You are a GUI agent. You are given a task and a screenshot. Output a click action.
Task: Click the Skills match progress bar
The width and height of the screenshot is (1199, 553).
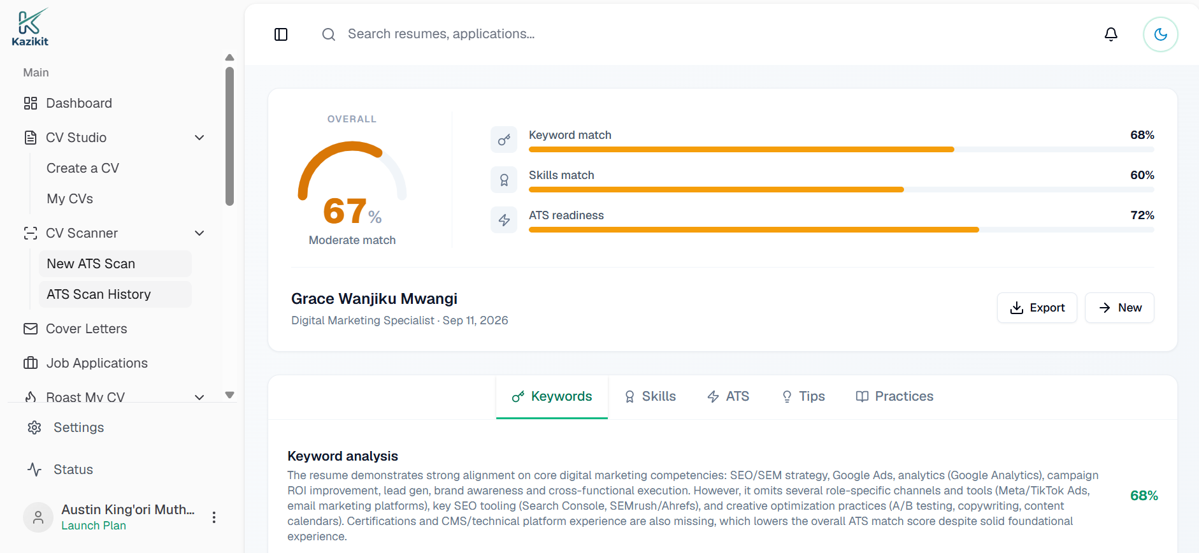[x=841, y=190]
